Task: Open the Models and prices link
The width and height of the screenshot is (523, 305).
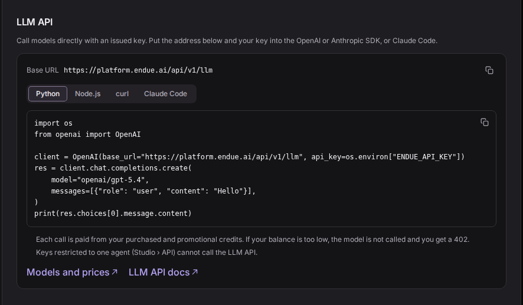Action: (x=72, y=273)
